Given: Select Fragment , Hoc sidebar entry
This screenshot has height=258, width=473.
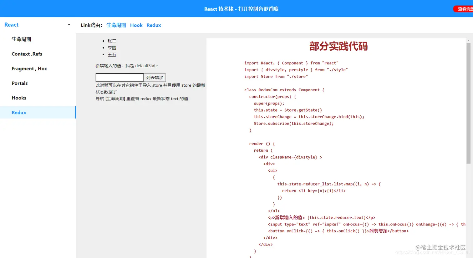Looking at the screenshot, I should (29, 68).
